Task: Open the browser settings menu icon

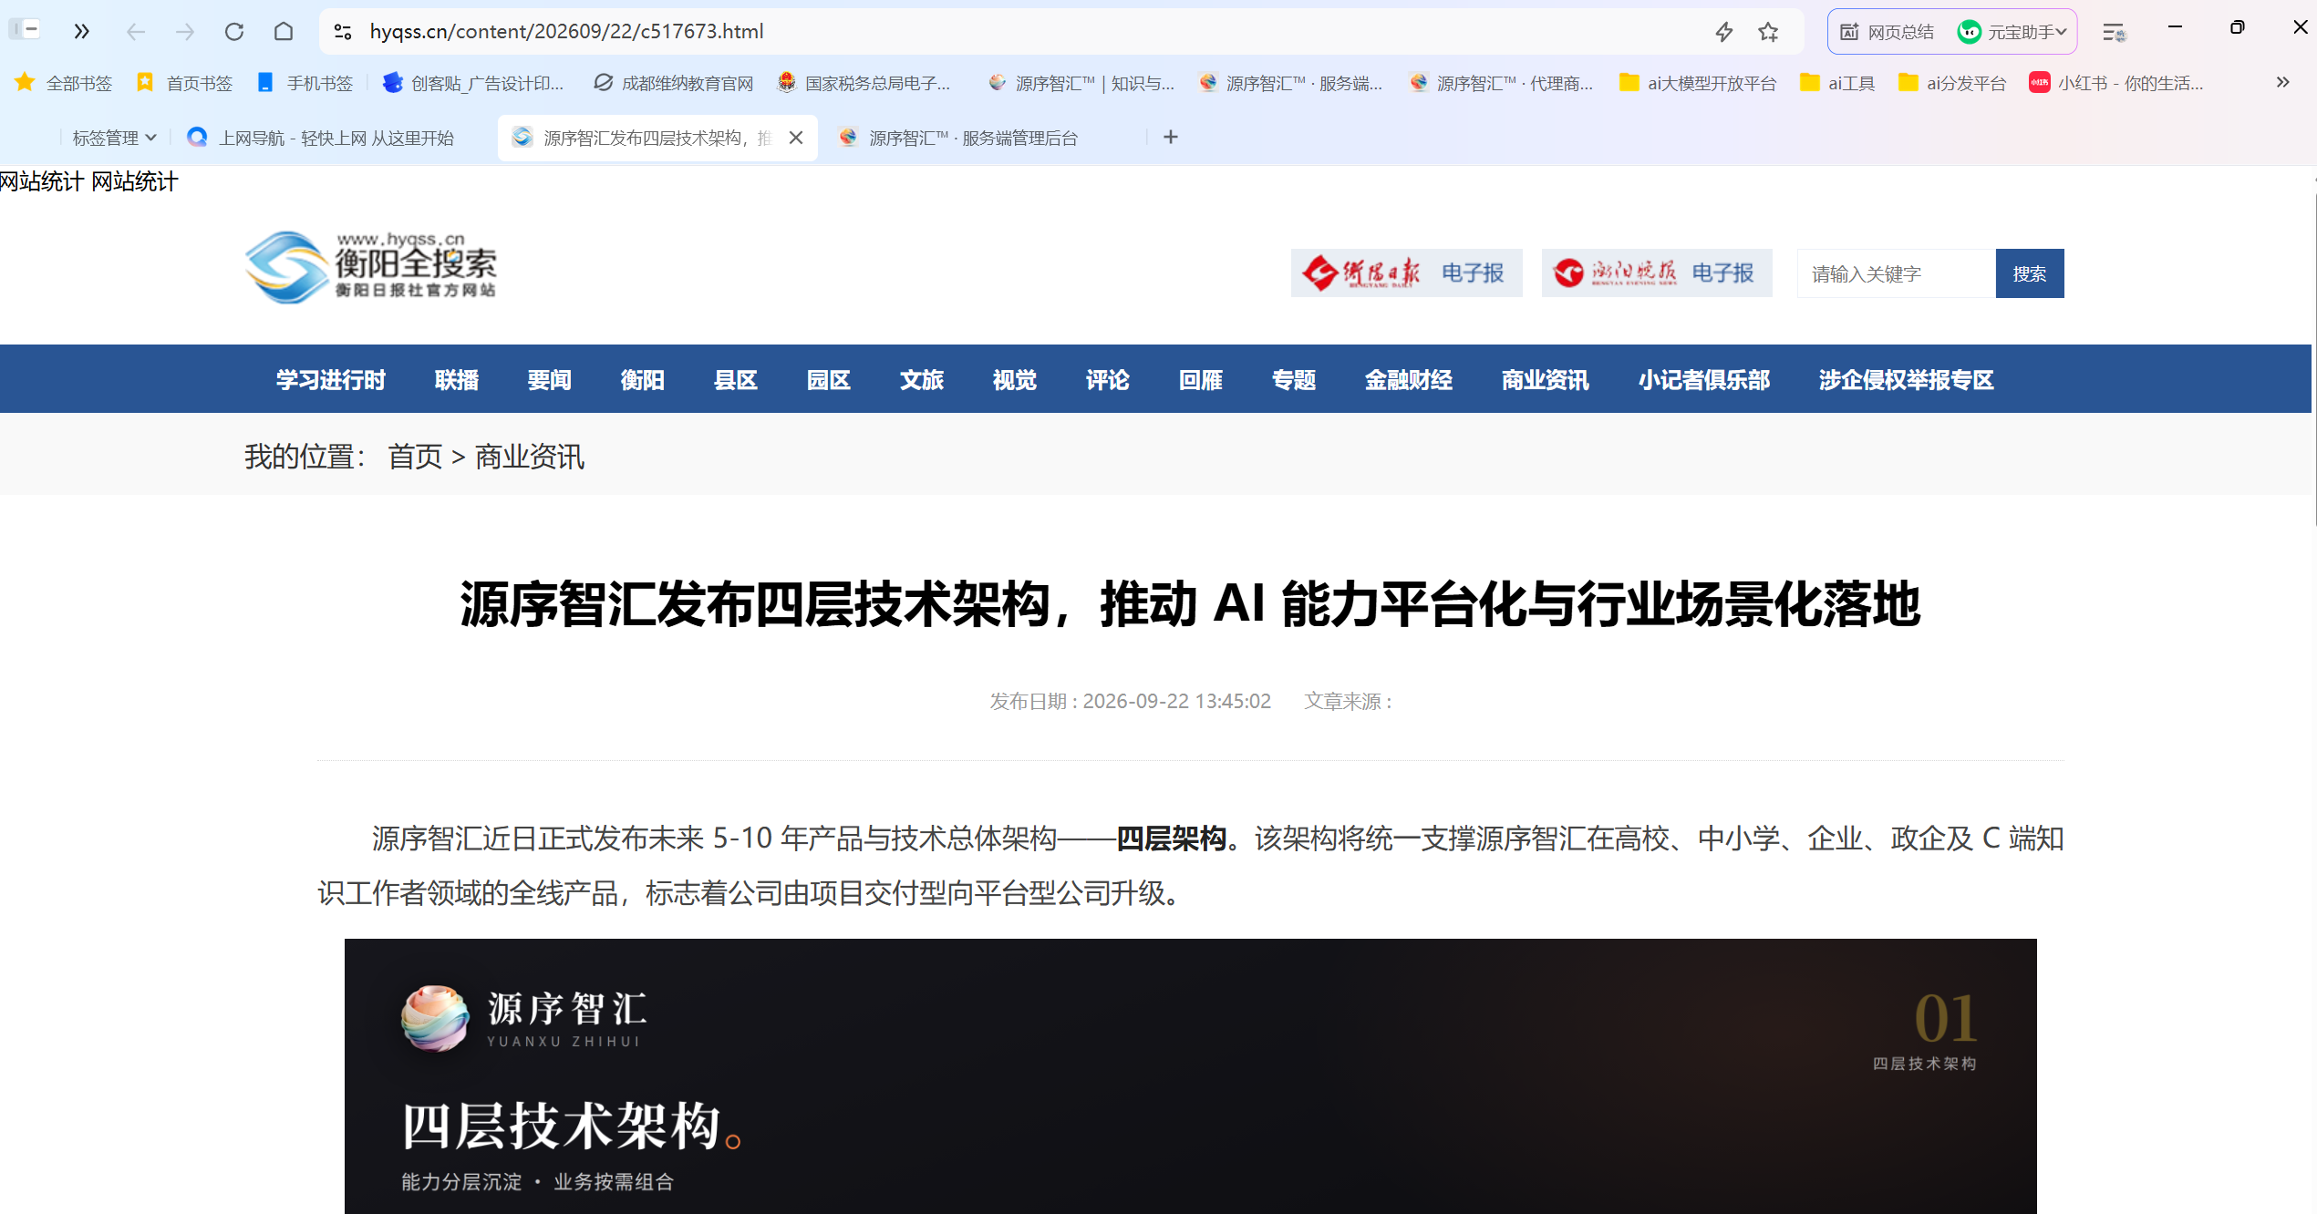Action: (x=2115, y=33)
